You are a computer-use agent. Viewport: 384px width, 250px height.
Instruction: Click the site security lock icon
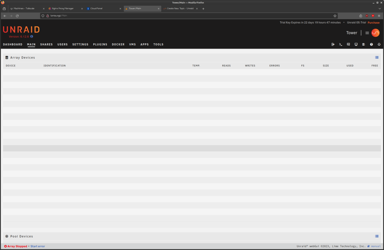tap(48, 16)
